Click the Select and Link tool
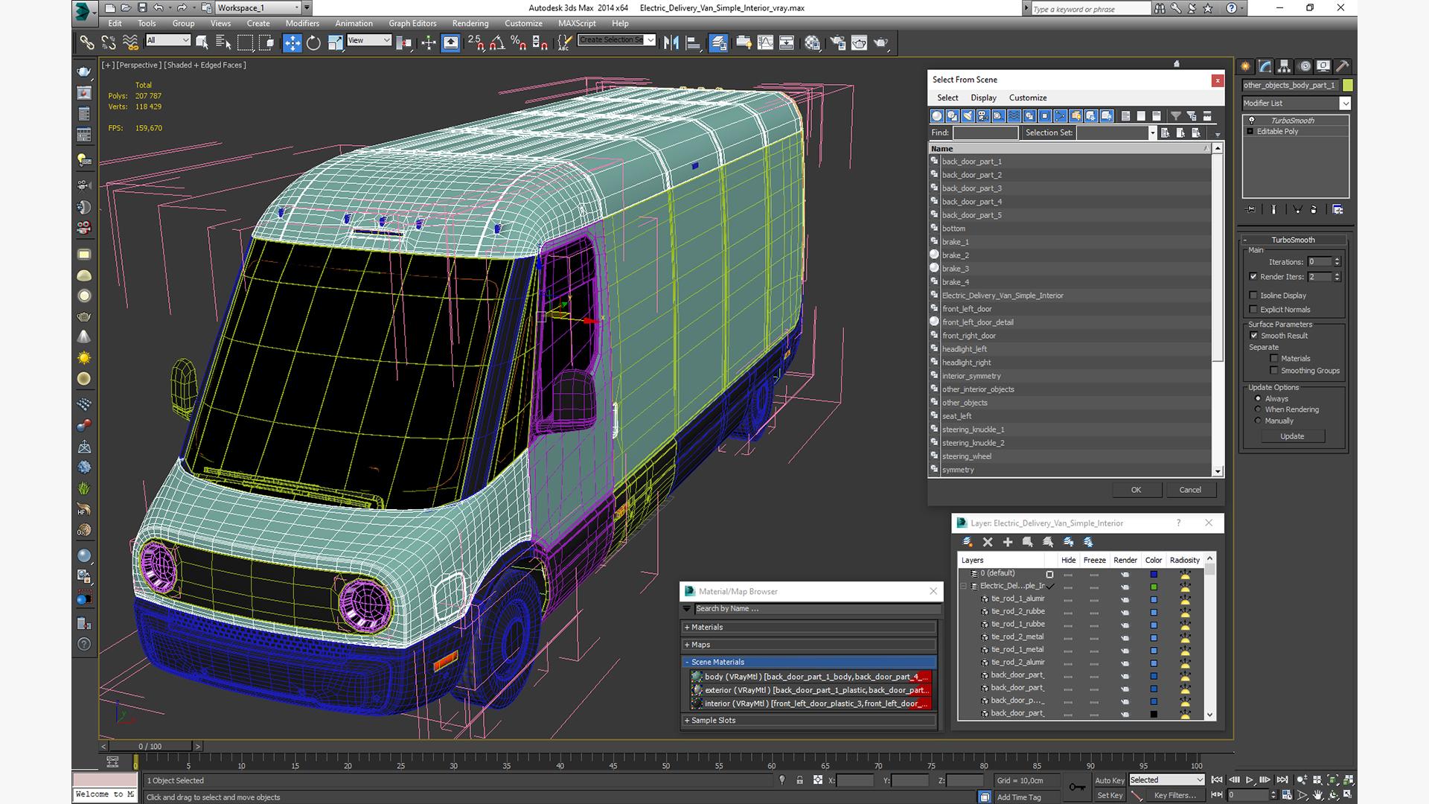The height and width of the screenshot is (804, 1429). pos(87,43)
